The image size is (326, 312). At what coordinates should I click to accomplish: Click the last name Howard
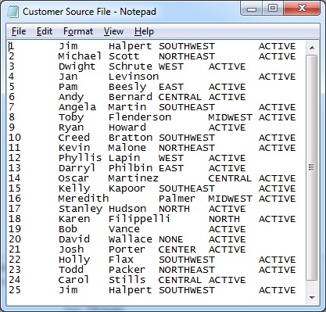[127, 127]
